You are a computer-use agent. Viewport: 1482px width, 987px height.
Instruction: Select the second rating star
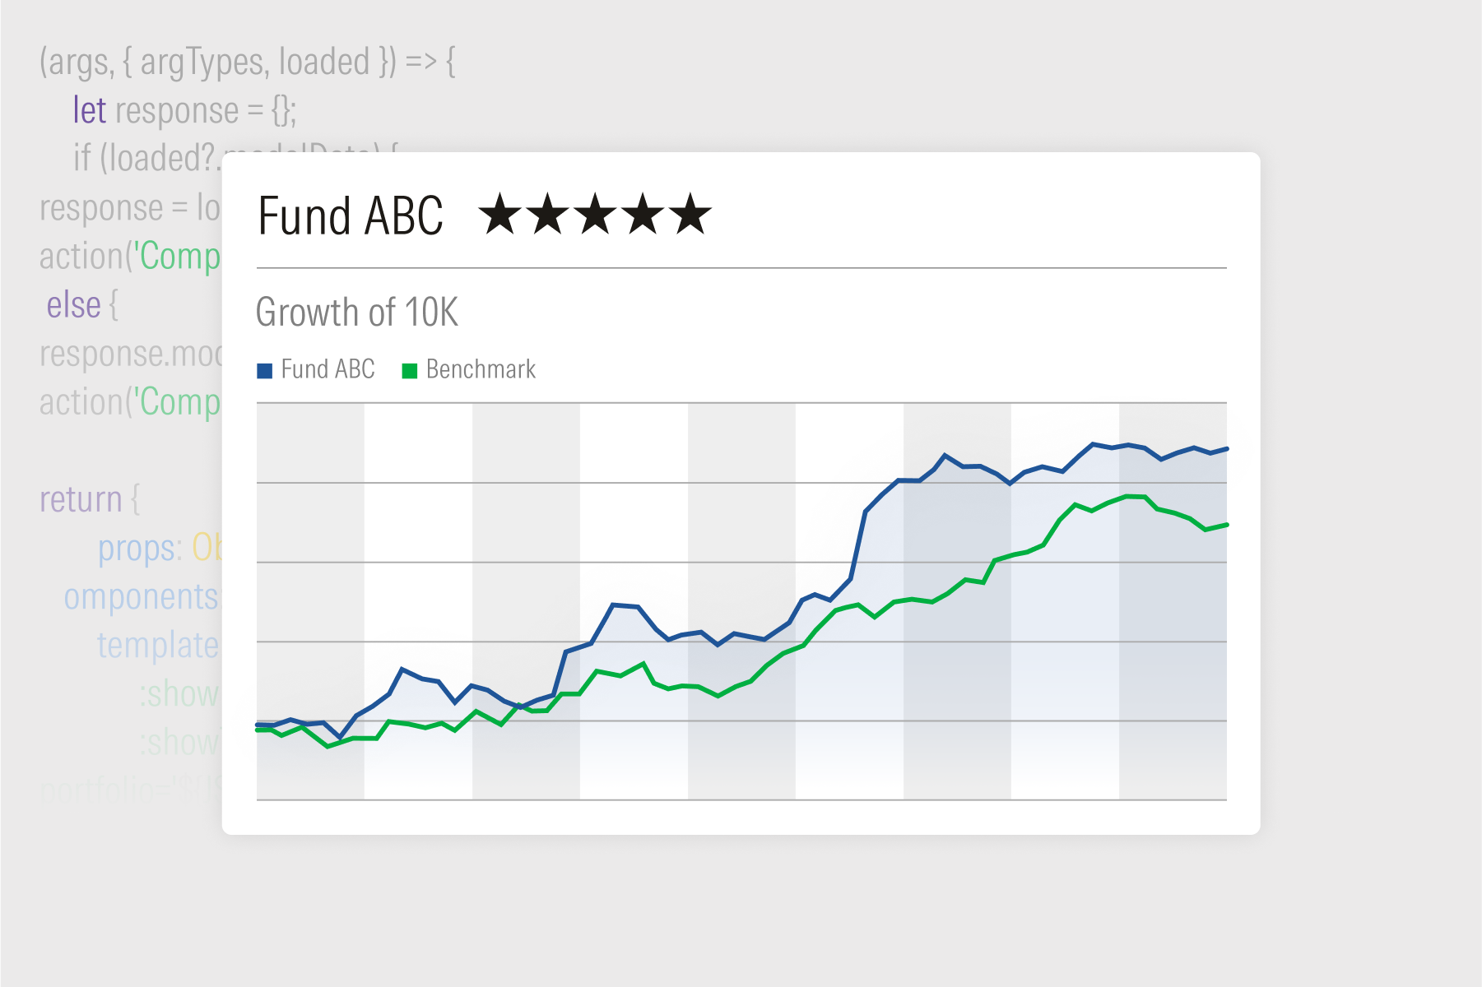(548, 215)
